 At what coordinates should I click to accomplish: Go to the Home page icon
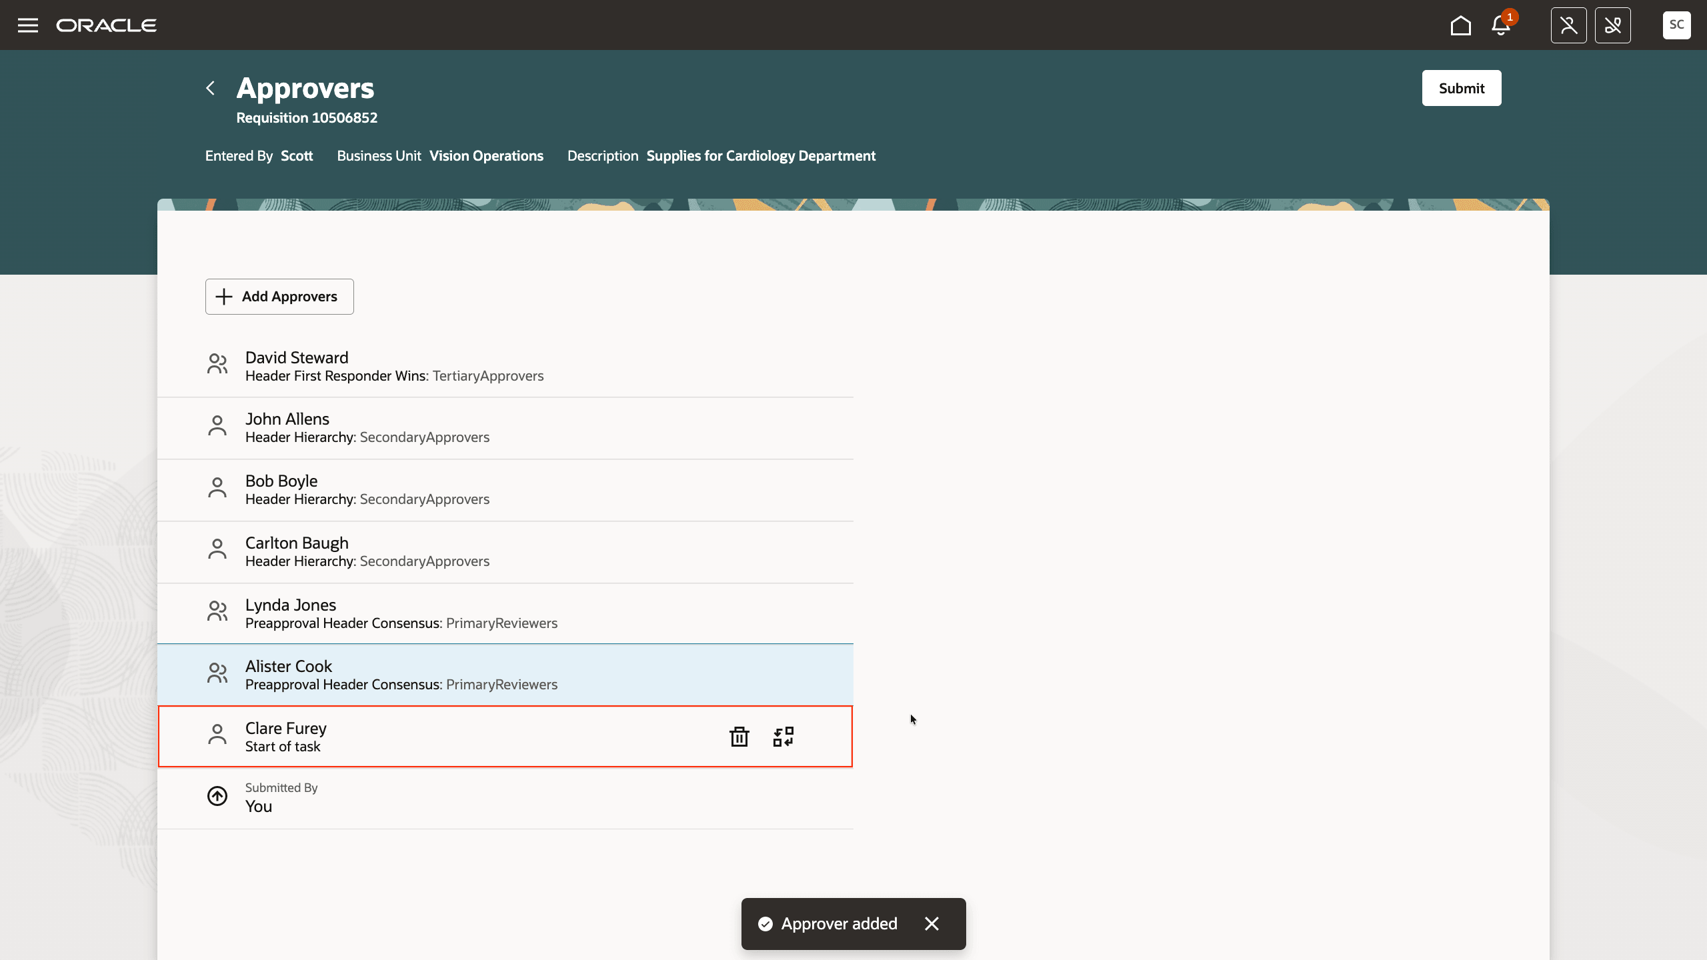tap(1460, 25)
